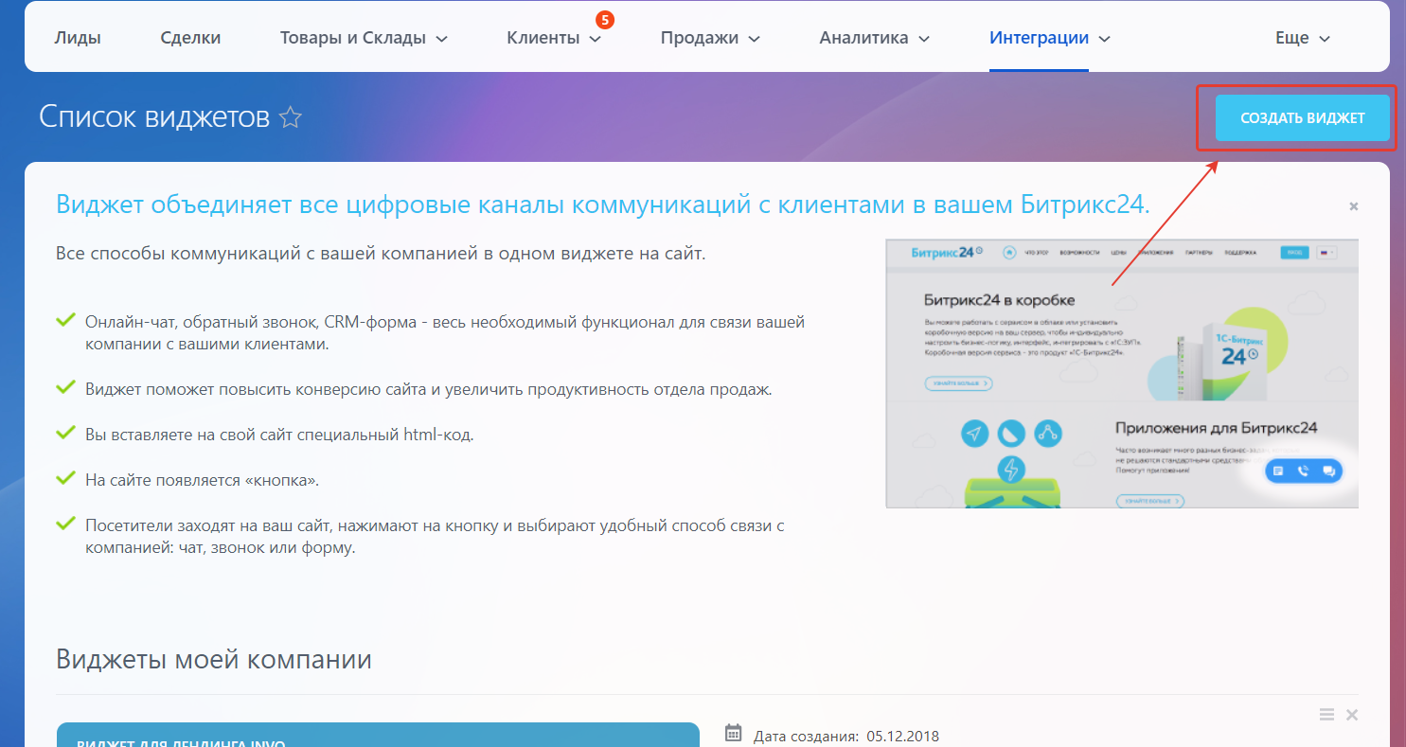
Task: Open the Лиды section
Action: coord(78,38)
